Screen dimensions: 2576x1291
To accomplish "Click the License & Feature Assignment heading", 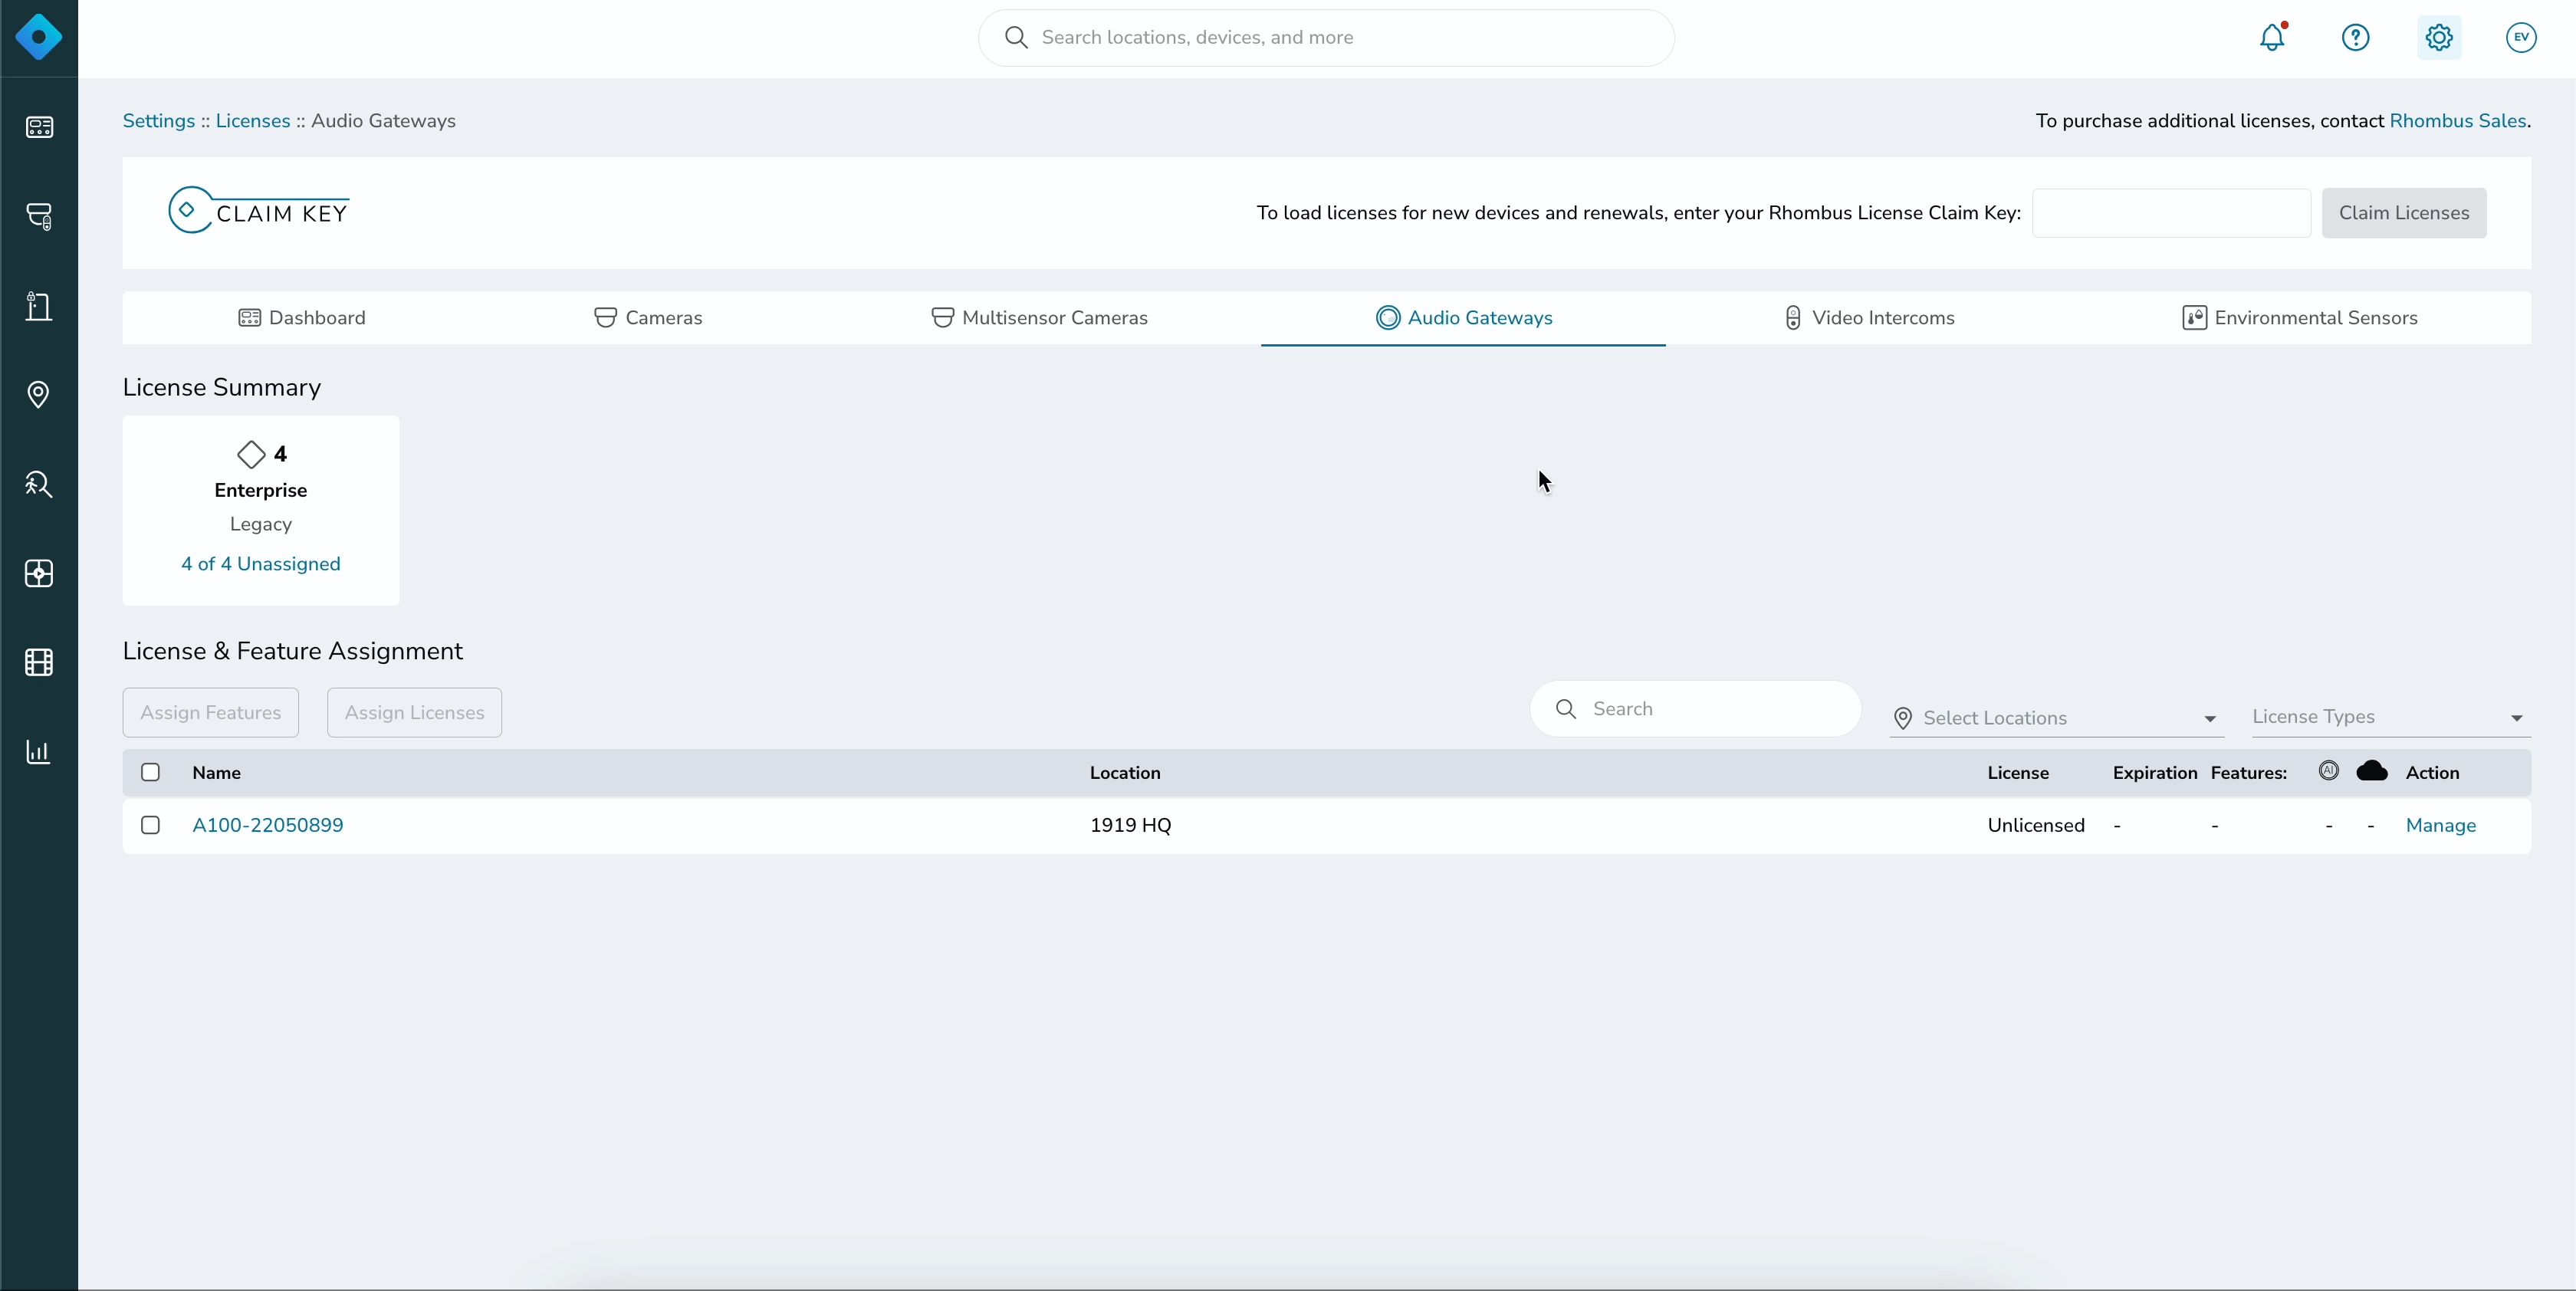I will click(x=293, y=652).
